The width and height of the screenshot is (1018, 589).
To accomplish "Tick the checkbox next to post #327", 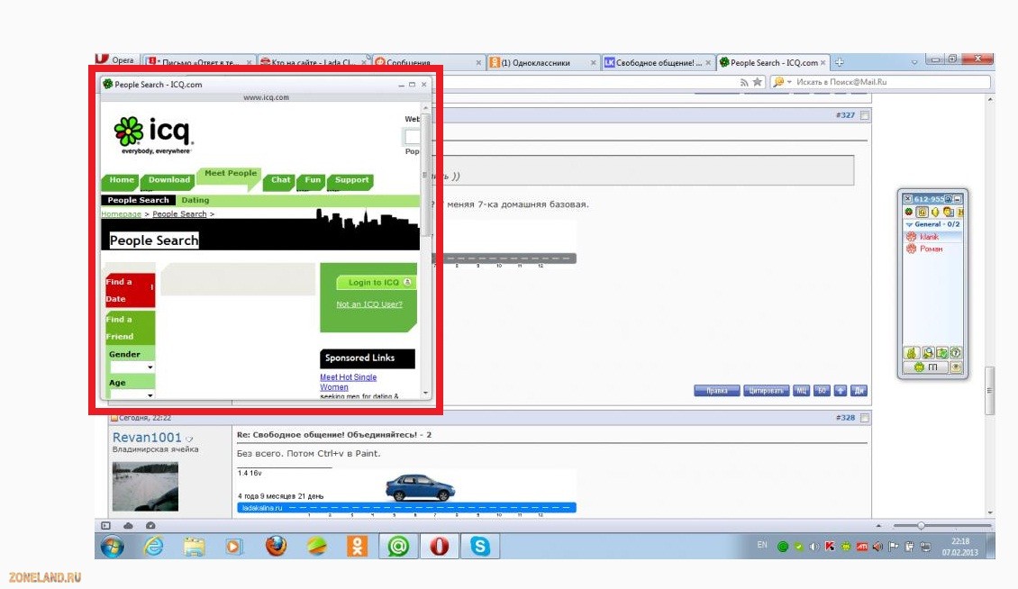I will pos(864,115).
